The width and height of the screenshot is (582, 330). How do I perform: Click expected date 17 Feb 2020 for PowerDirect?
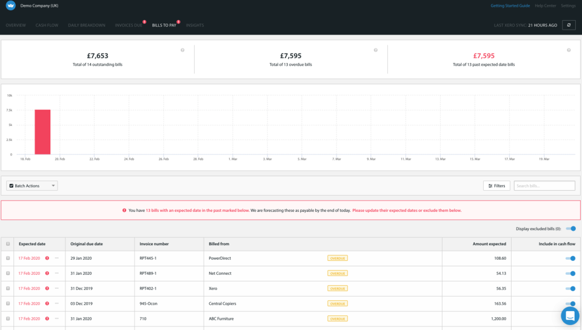(x=29, y=258)
